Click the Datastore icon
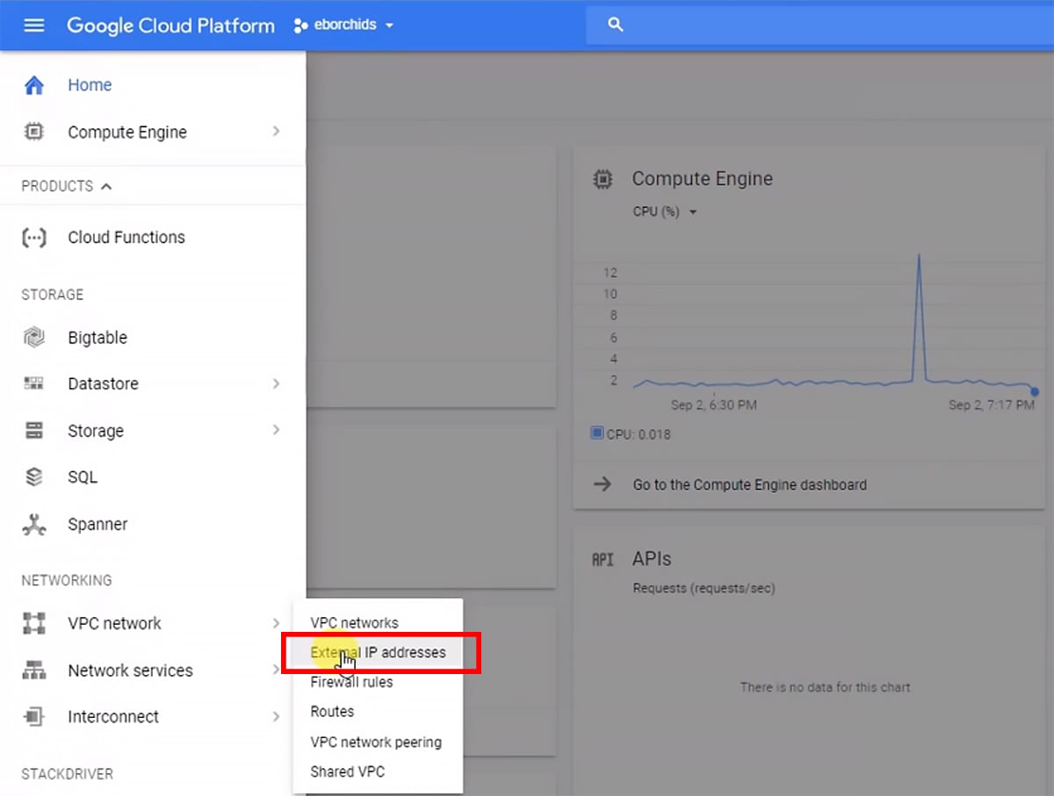Screen dimensions: 1054x796 33,384
